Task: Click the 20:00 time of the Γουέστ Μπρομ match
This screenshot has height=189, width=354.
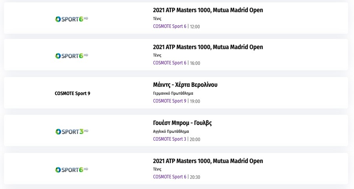Action: click(195, 139)
